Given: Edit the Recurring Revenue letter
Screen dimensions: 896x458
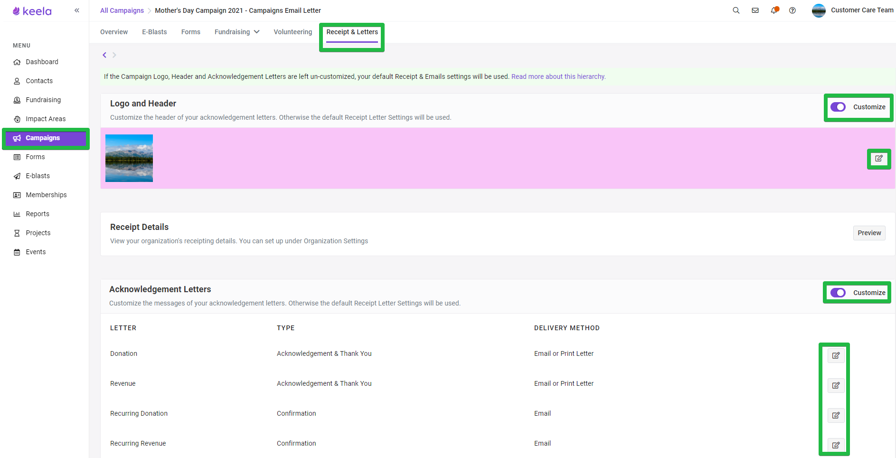Looking at the screenshot, I should coord(836,445).
